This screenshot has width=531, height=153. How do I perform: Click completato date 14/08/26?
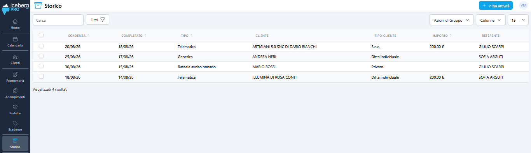point(126,77)
